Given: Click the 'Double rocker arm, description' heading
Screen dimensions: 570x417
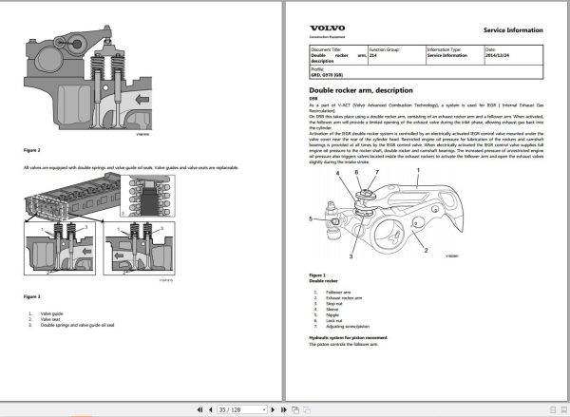Looking at the screenshot, I should pos(361,90).
